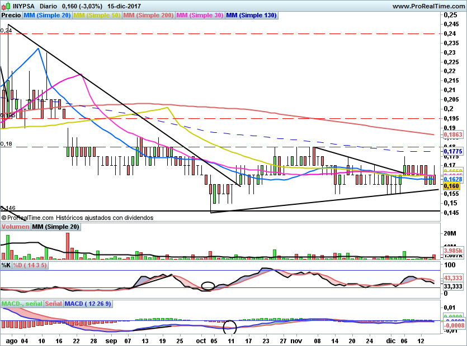Viewport: 467px width, 346px height.
Task: Click the Señal signal label
Action: (54, 304)
